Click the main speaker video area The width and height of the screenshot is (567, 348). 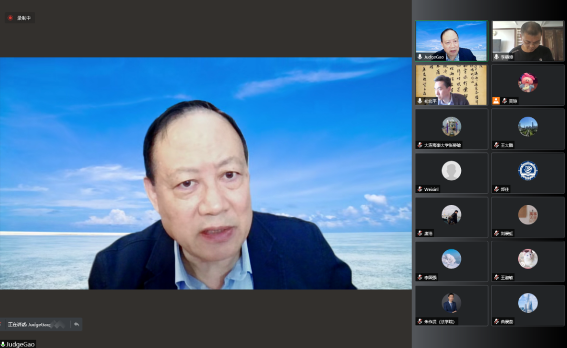coord(206,173)
